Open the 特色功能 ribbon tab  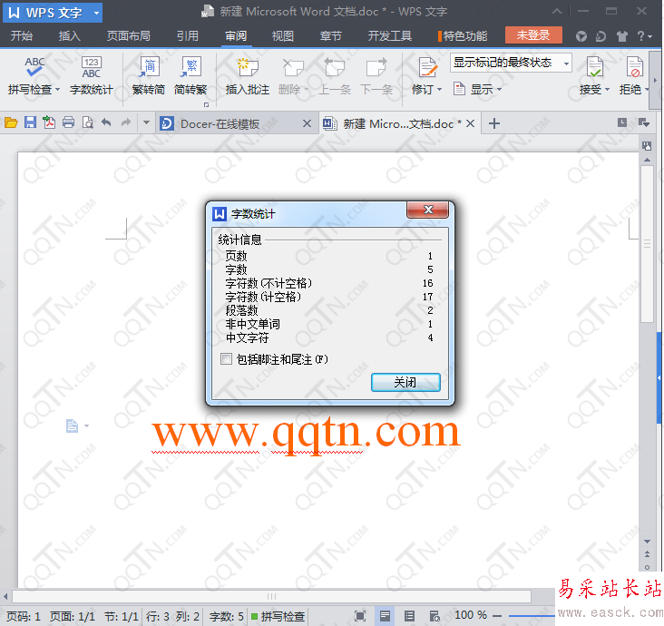(x=463, y=36)
